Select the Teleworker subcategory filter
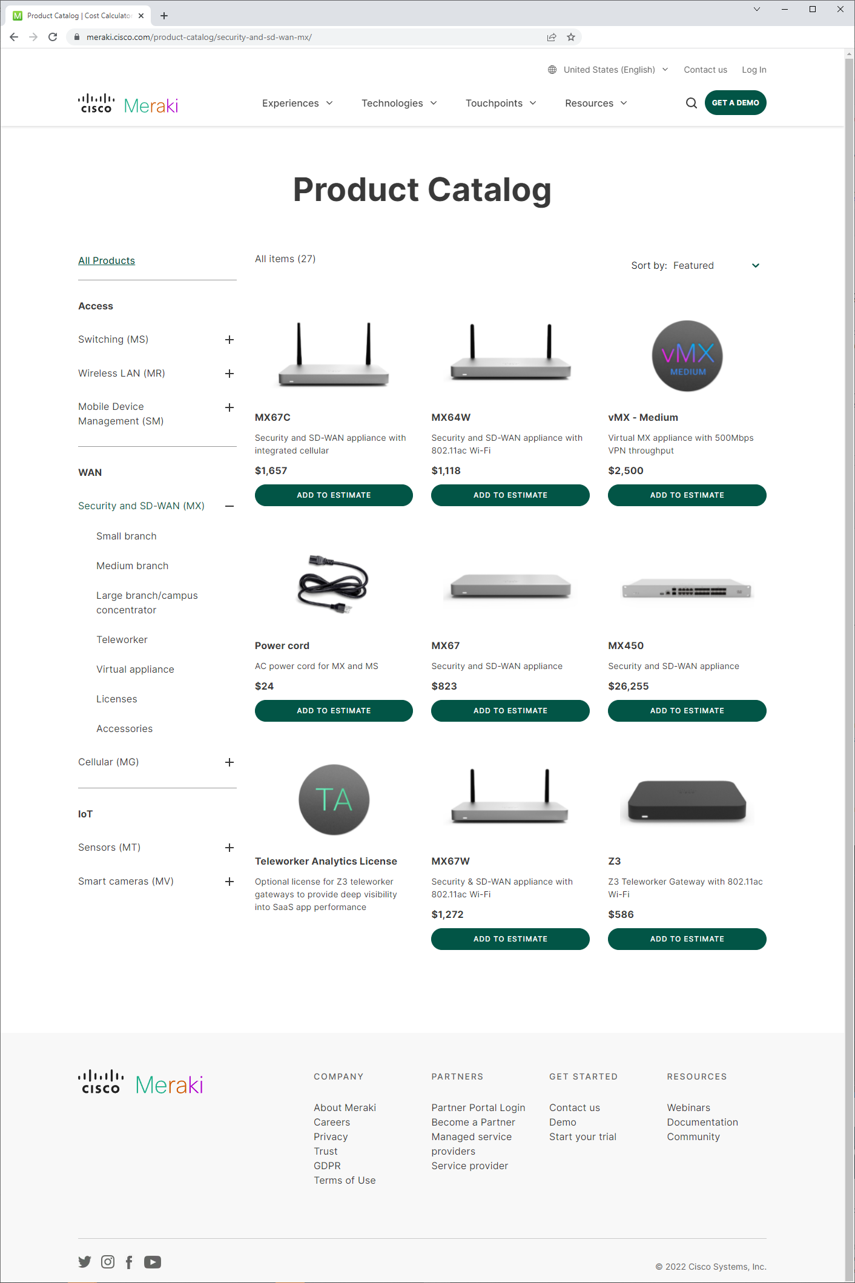 122,640
